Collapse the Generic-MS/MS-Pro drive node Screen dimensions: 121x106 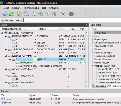(x=6, y=69)
